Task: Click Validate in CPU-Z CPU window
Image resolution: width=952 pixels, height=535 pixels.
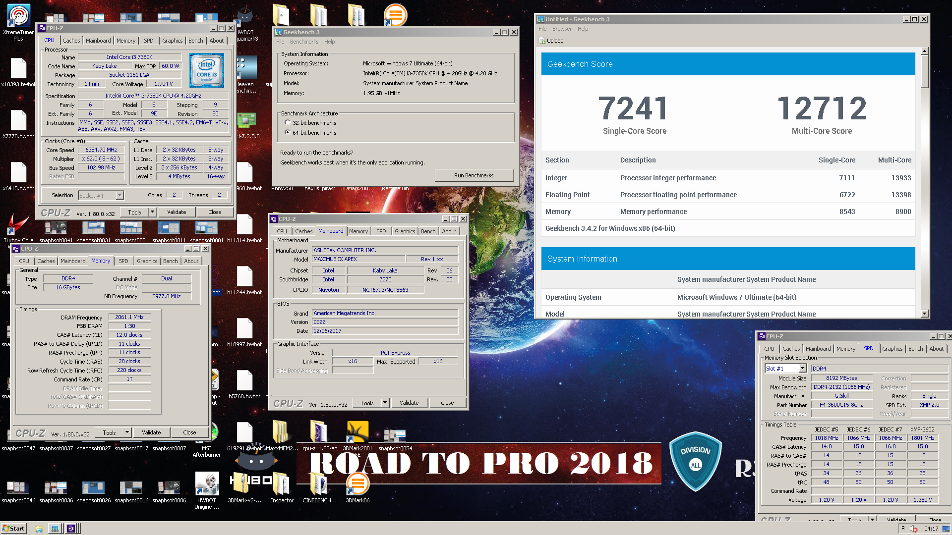Action: coord(177,212)
